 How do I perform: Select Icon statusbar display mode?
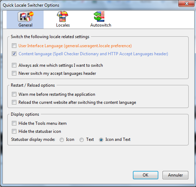tap(62, 140)
